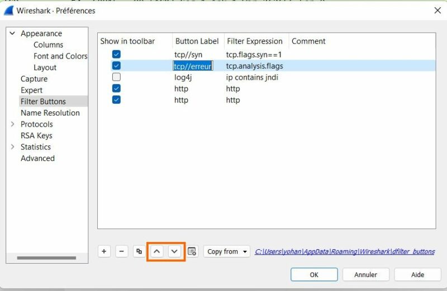Image resolution: width=447 pixels, height=291 pixels.
Task: Expand the Protocols tree node
Action: (x=12, y=124)
